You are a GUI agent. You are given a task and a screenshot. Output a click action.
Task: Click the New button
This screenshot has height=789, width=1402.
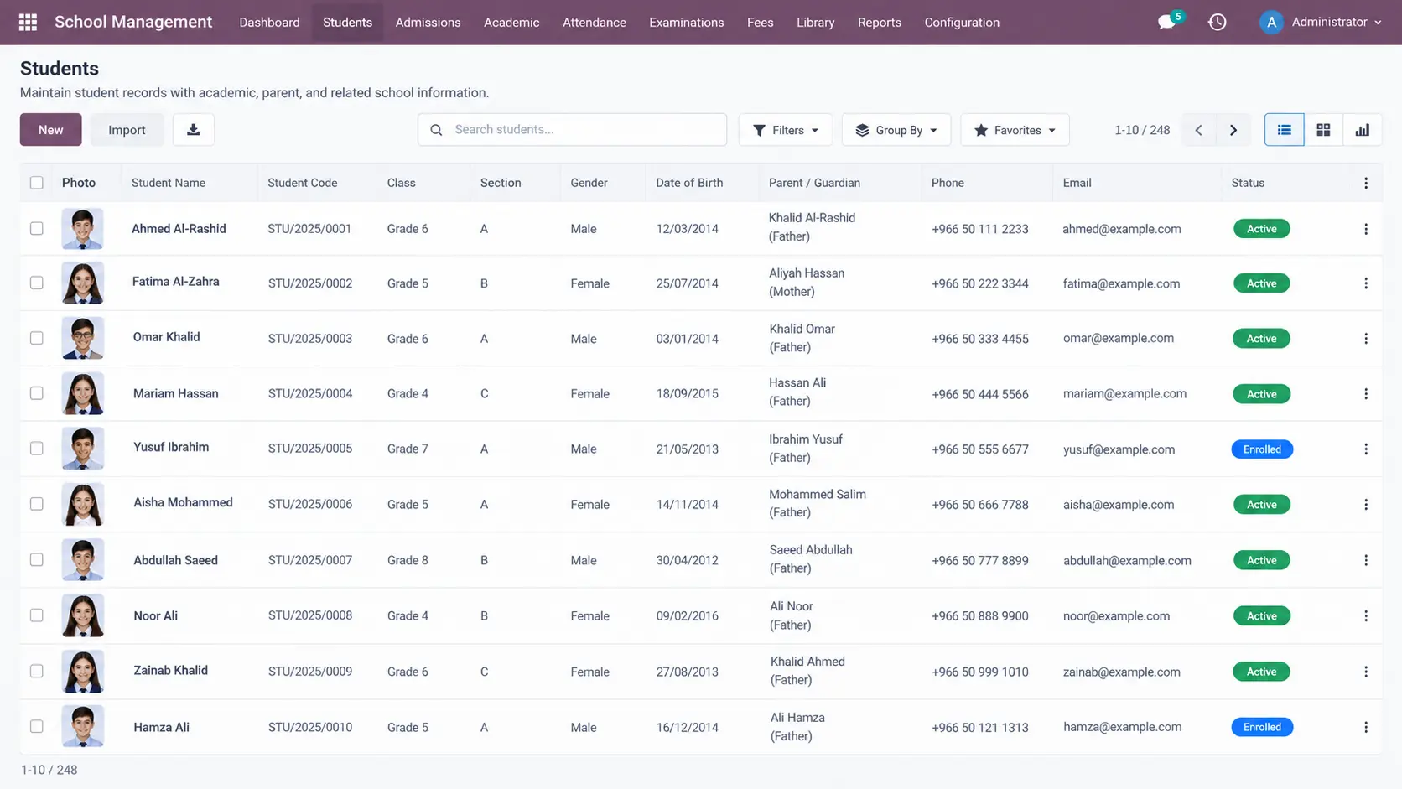[50, 130]
